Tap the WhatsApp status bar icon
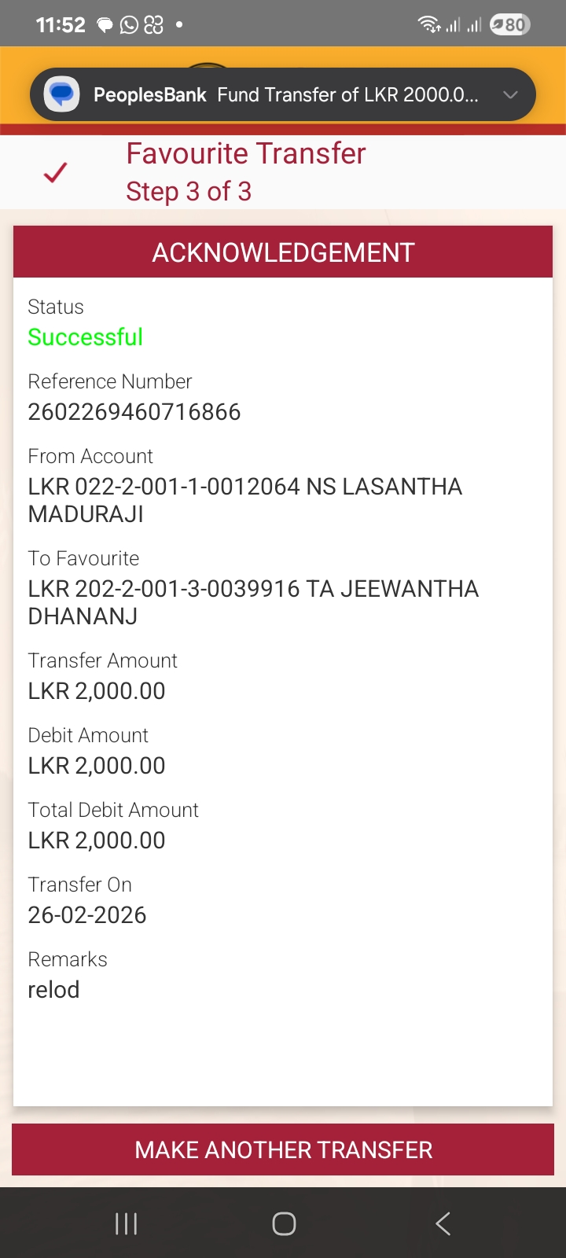This screenshot has height=1258, width=566. tap(129, 25)
